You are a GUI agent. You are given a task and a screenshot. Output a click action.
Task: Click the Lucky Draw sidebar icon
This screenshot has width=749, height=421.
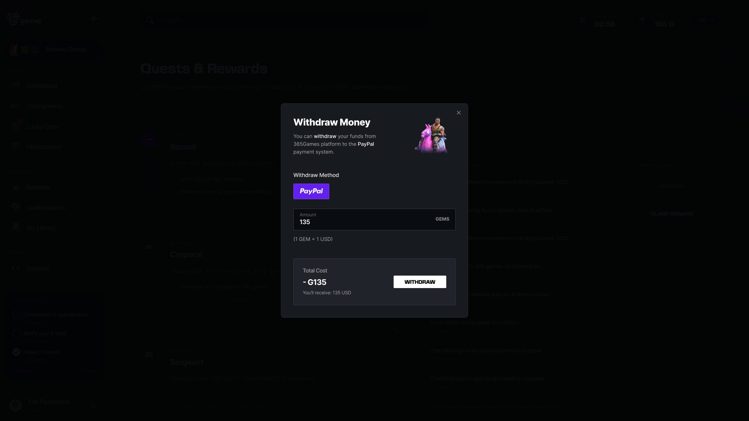[x=16, y=126]
